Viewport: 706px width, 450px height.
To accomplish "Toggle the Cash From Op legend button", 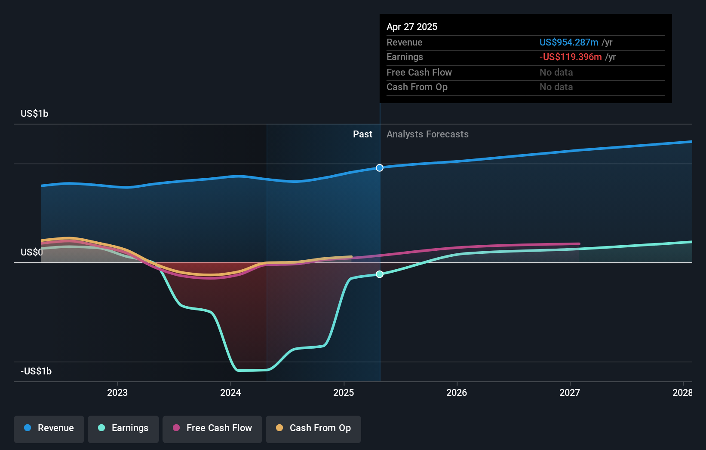I will pyautogui.click(x=313, y=429).
